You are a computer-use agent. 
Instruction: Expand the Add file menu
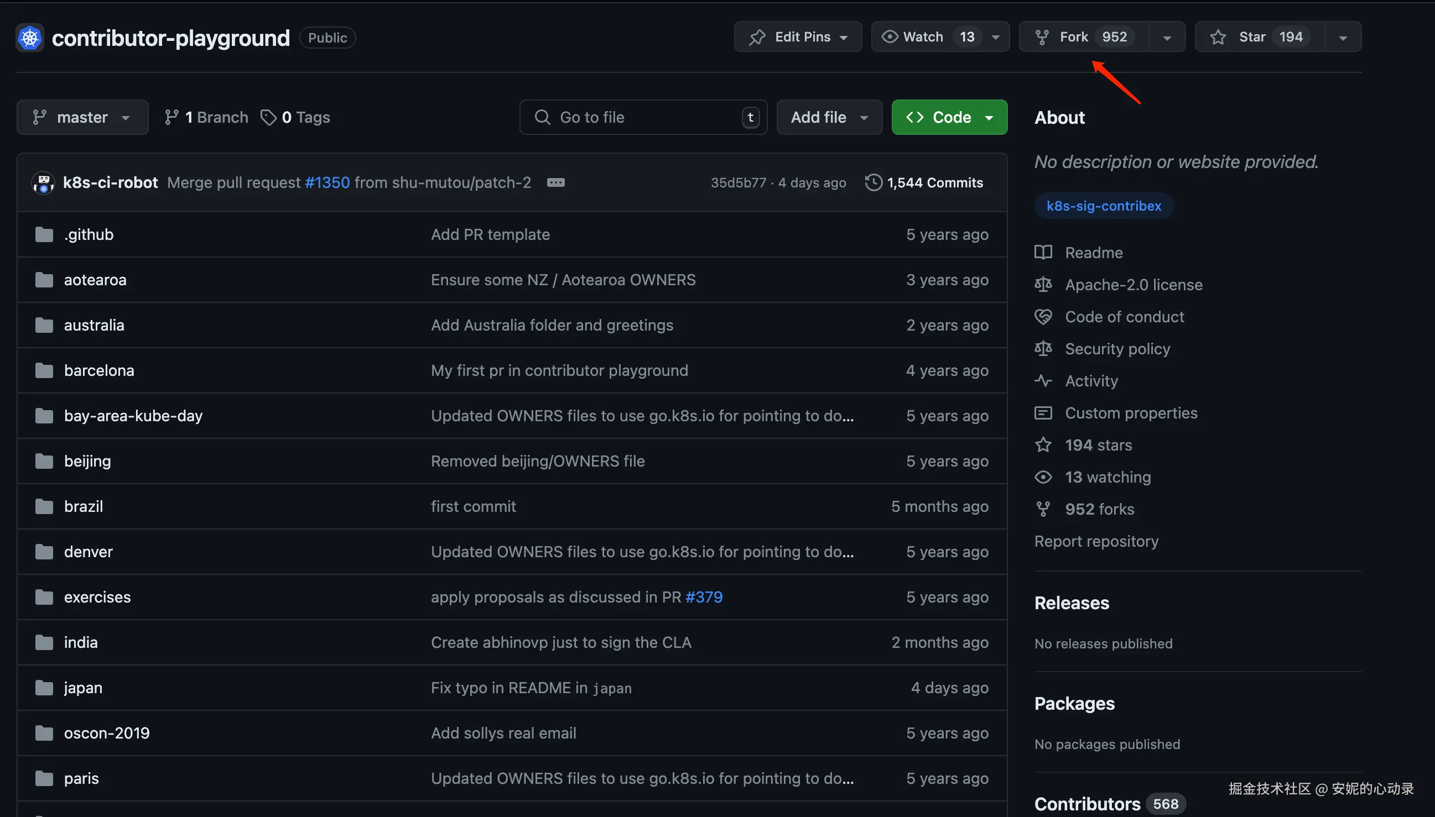pos(829,117)
